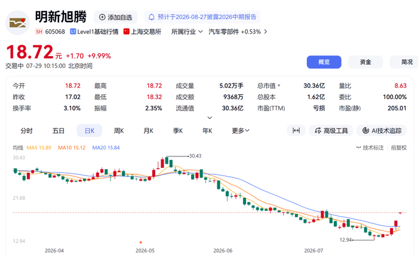The width and height of the screenshot is (418, 255).
Task: Click chevron arrow after 汽车零部件
Action: coord(265,32)
